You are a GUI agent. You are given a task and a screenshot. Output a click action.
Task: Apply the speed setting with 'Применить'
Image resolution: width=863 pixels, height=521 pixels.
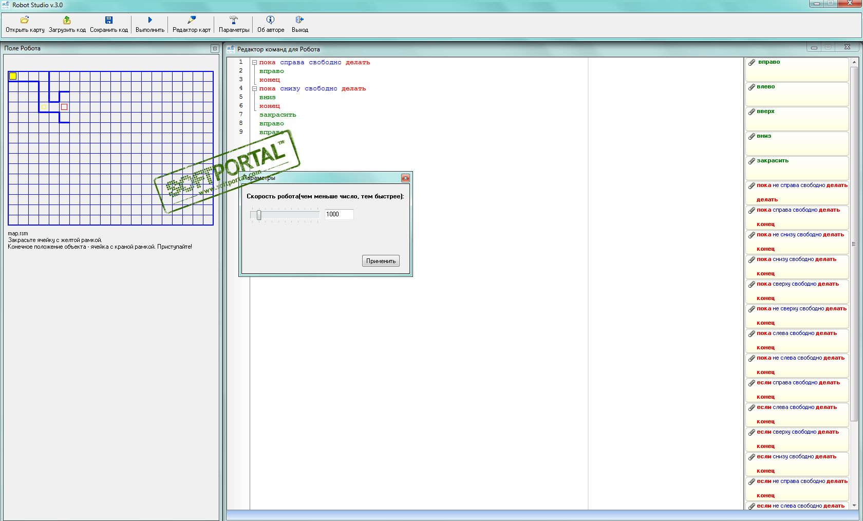pos(381,261)
